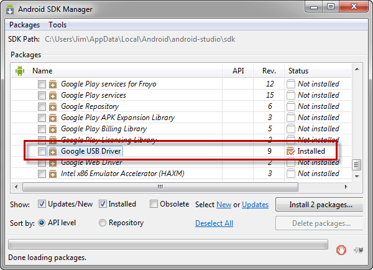Open the Packages menu

click(24, 25)
